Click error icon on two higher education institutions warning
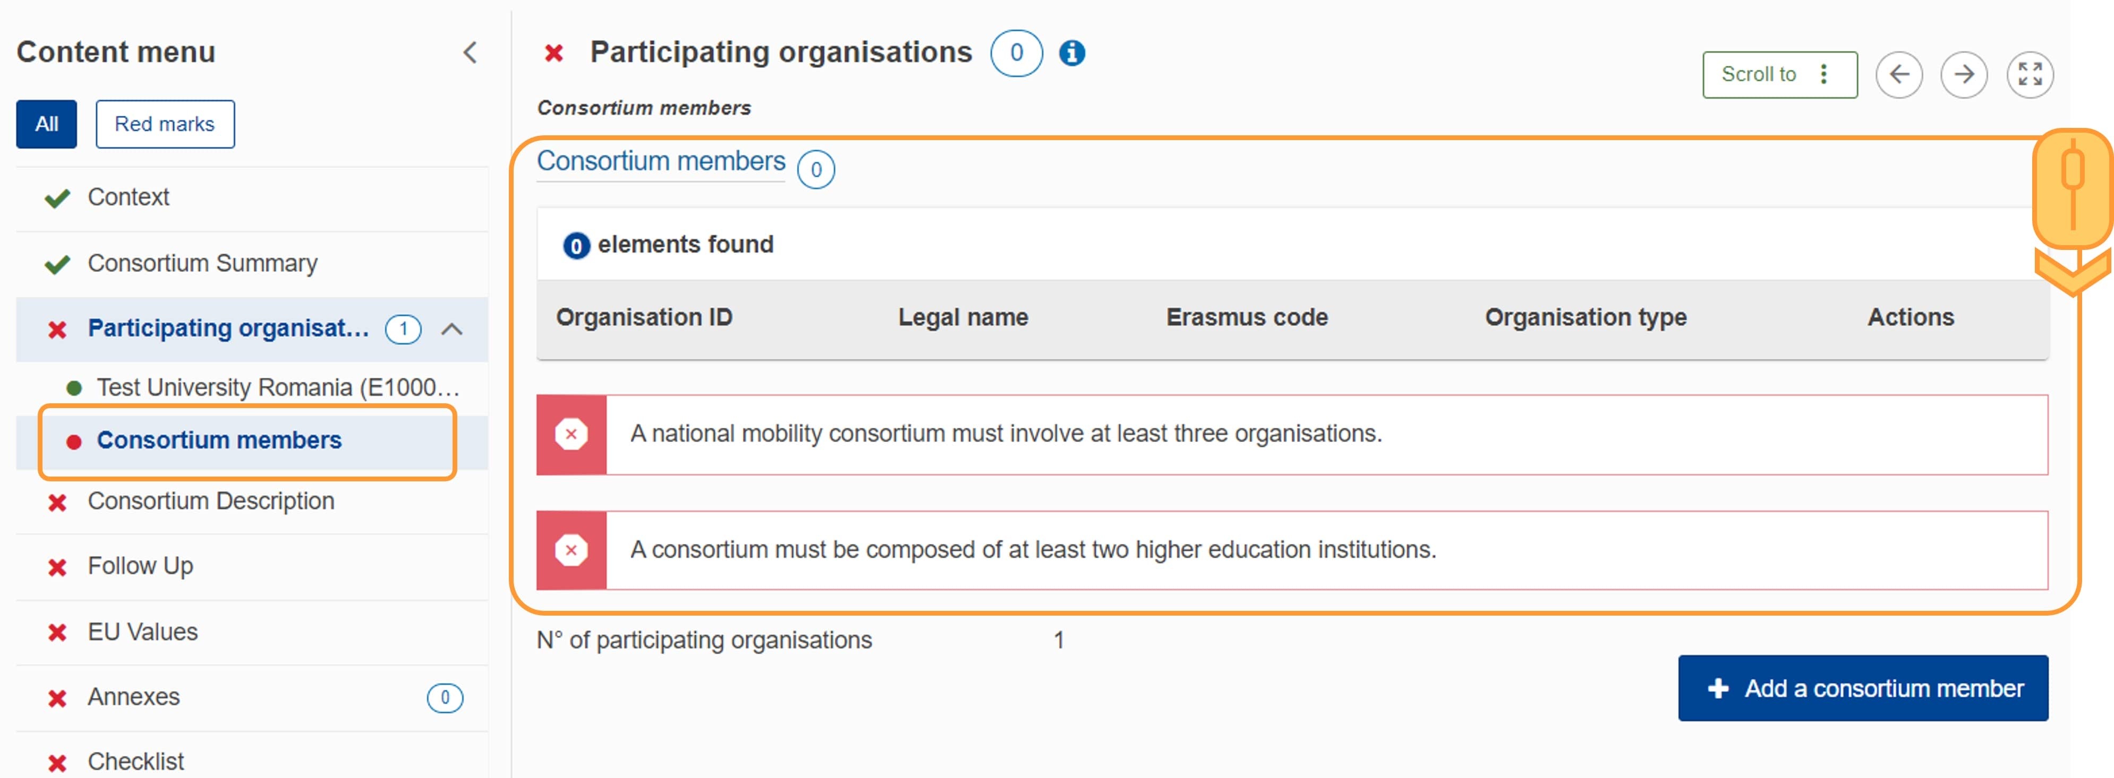Image resolution: width=2114 pixels, height=778 pixels. (x=571, y=550)
